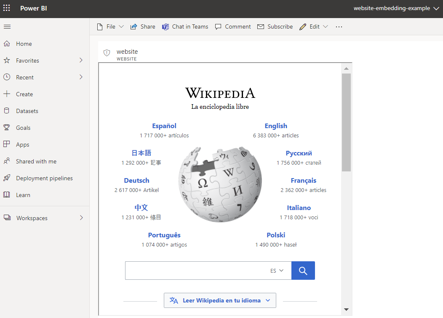
Task: Click the Leer Wikipedia en tu idioma button
Action: click(220, 300)
